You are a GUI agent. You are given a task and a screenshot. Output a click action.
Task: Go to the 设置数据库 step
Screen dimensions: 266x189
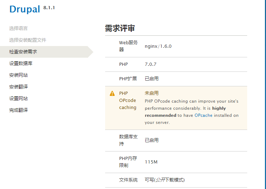coord(21,63)
